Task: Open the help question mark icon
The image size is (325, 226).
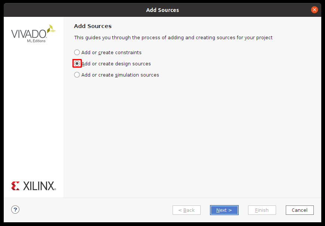Action: [x=15, y=210]
